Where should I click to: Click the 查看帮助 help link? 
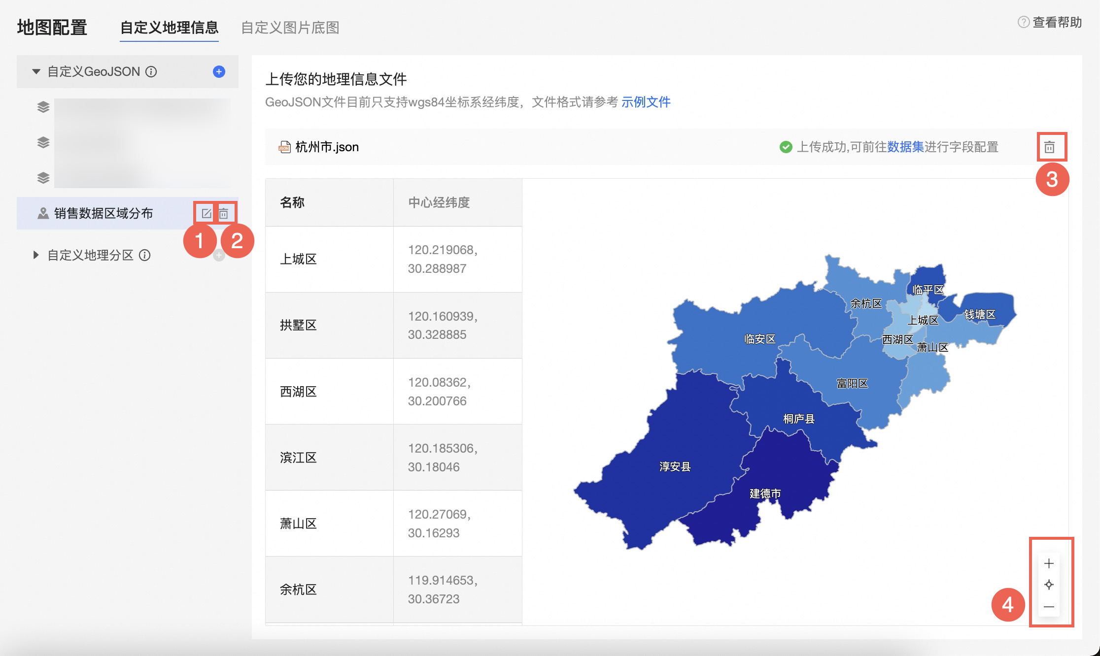click(1056, 22)
